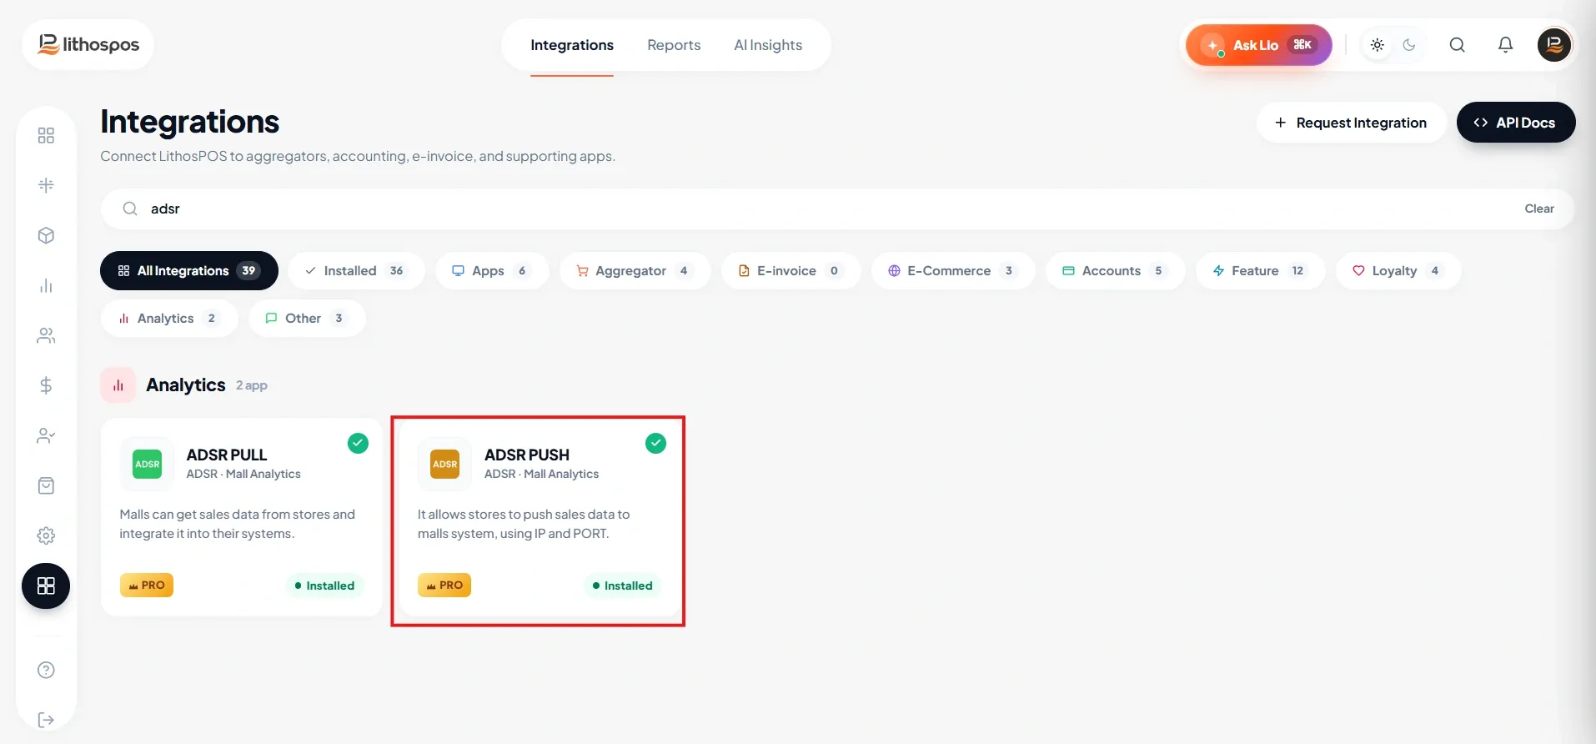Click the ADSR PULL PRO badge
This screenshot has height=744, width=1596.
(x=147, y=586)
